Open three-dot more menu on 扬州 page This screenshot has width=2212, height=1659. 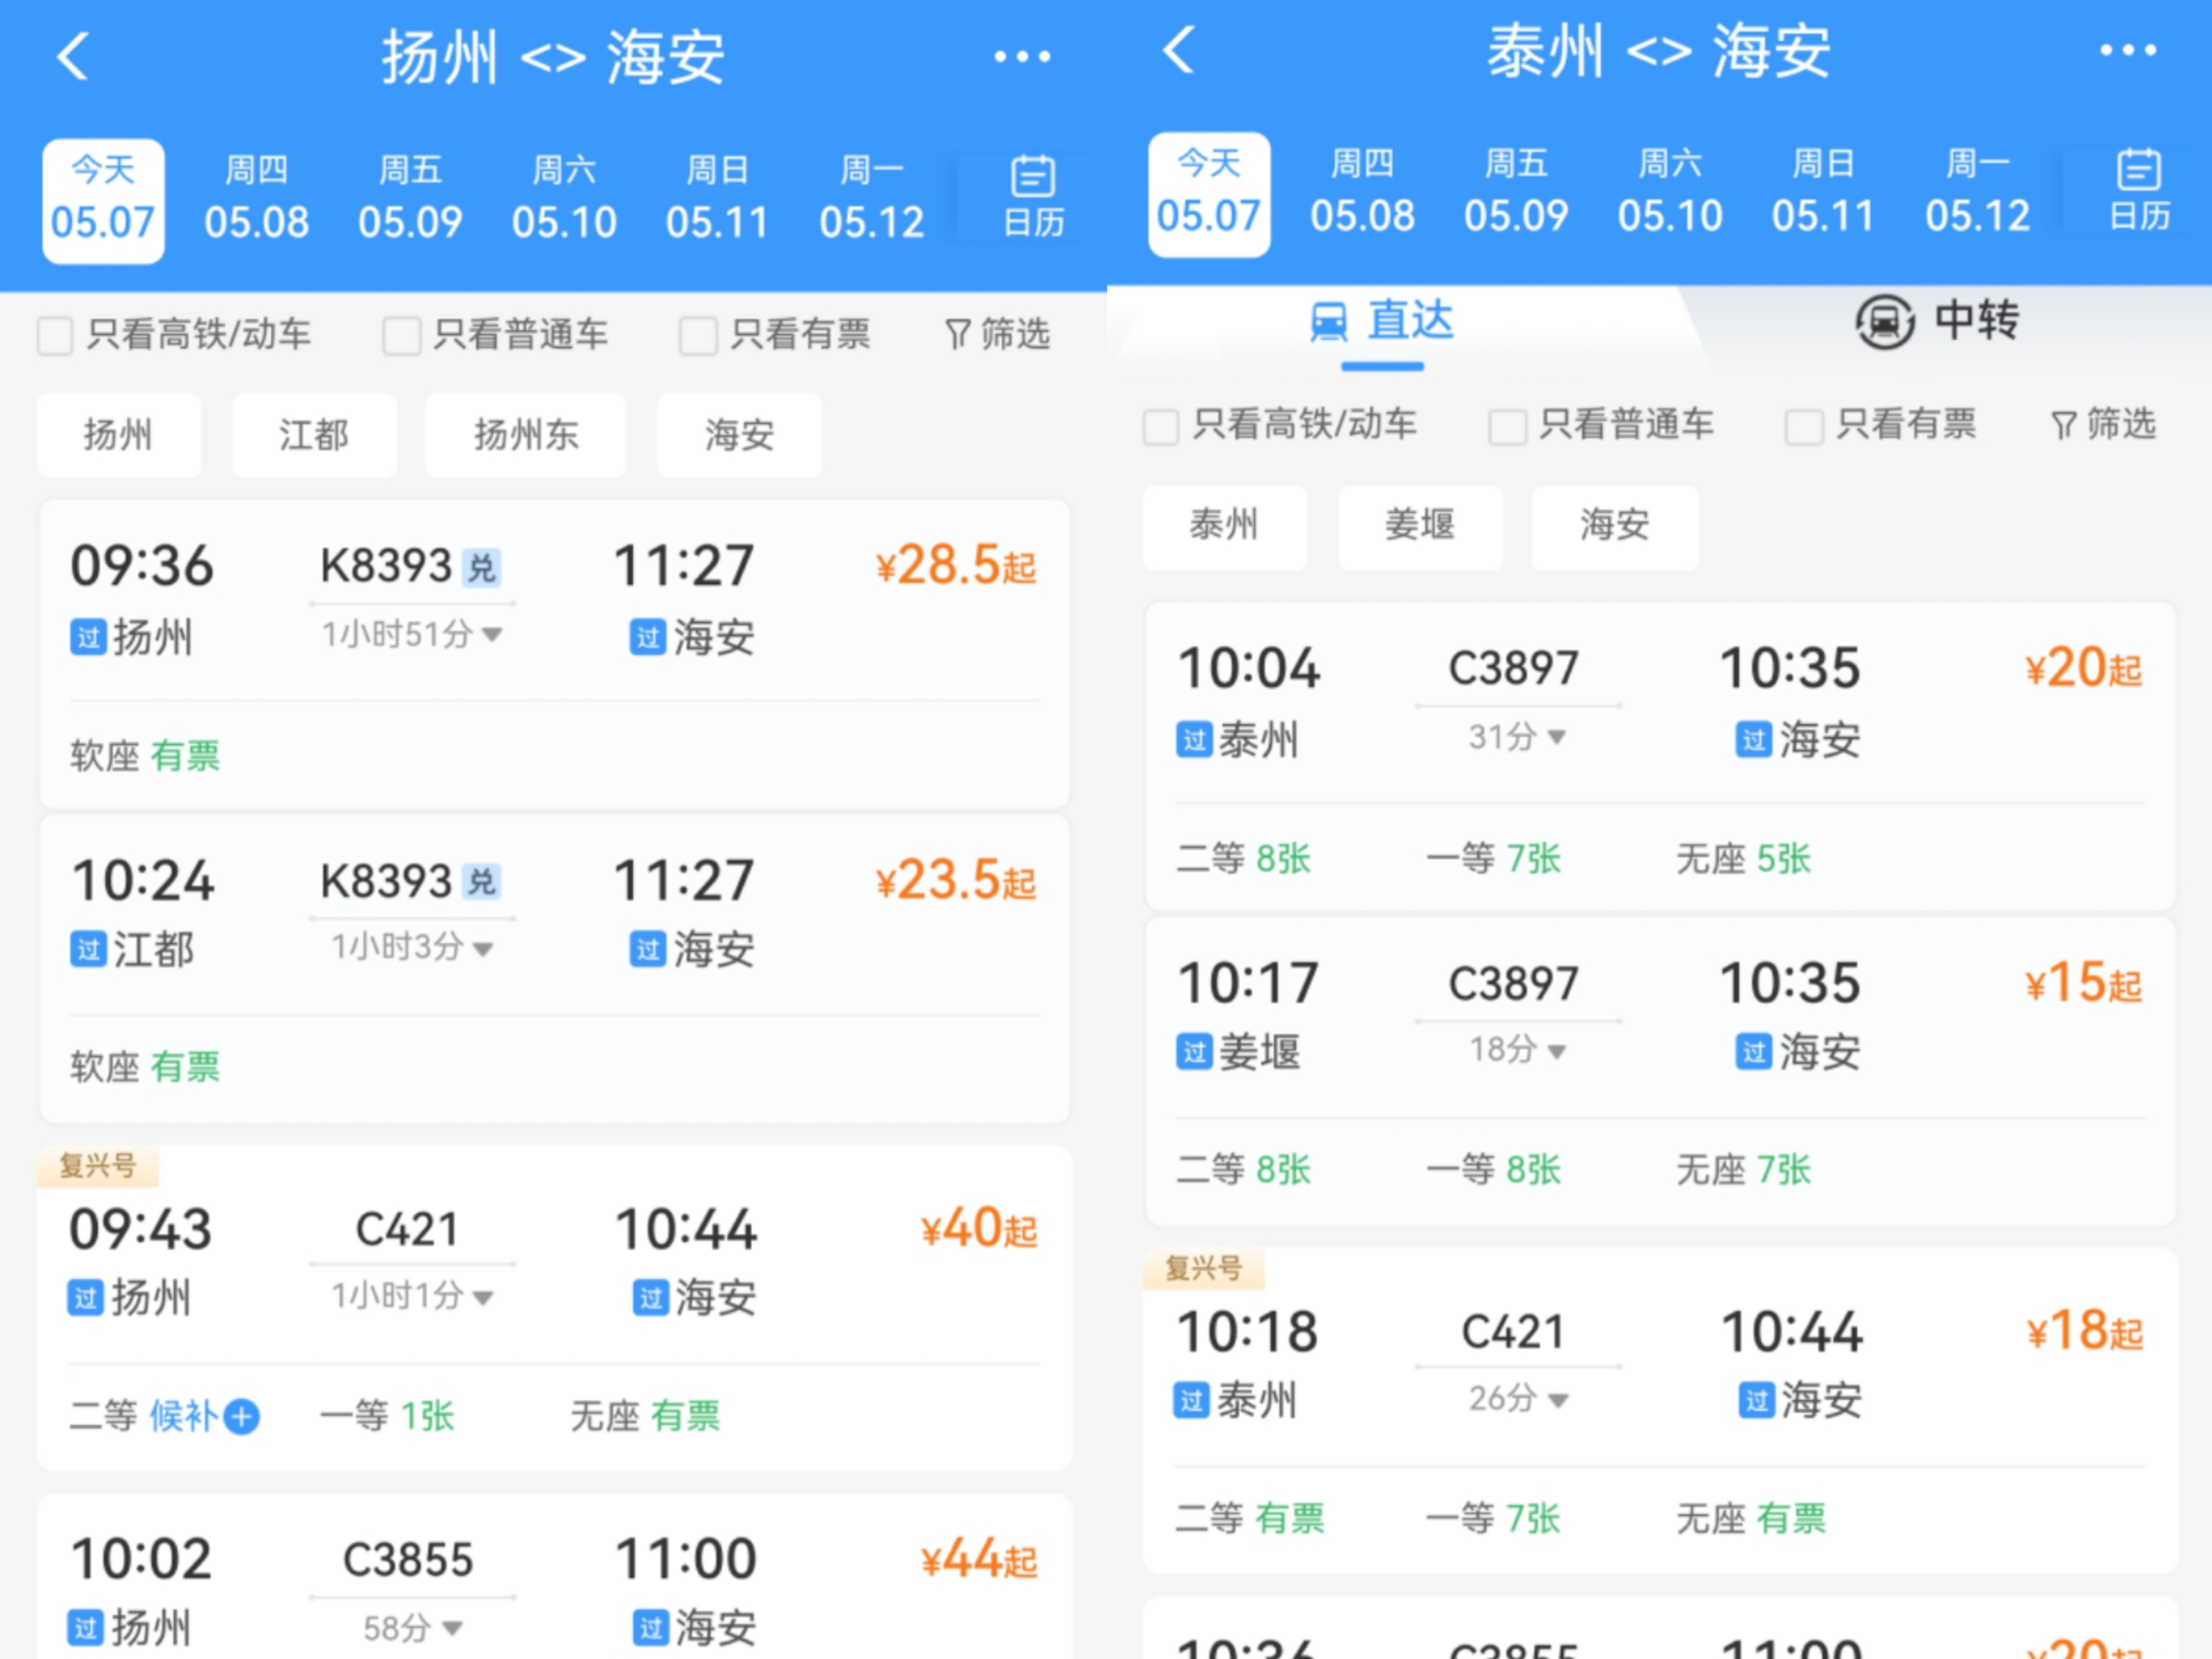tap(1021, 57)
